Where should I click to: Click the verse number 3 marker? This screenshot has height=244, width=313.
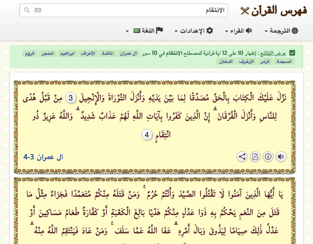(x=71, y=98)
